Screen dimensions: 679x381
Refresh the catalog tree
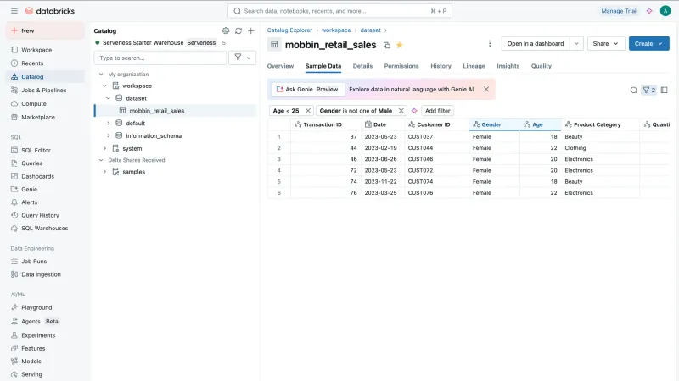[x=238, y=30]
